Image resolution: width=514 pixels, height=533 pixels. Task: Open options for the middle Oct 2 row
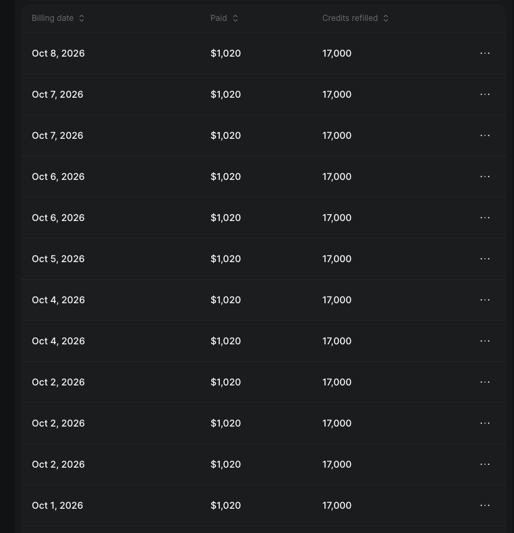tap(485, 423)
